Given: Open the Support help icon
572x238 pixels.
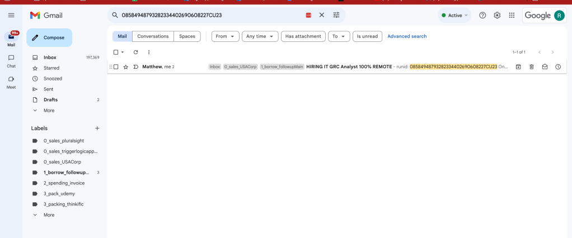Looking at the screenshot, I should (482, 15).
